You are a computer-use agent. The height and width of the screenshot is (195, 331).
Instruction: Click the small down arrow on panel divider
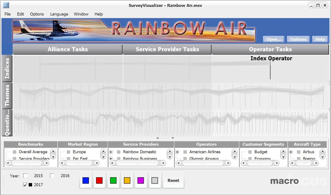coord(173,138)
